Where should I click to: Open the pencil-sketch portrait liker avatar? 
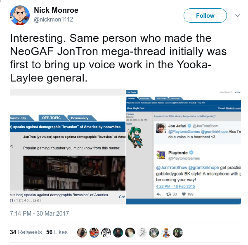point(142,233)
